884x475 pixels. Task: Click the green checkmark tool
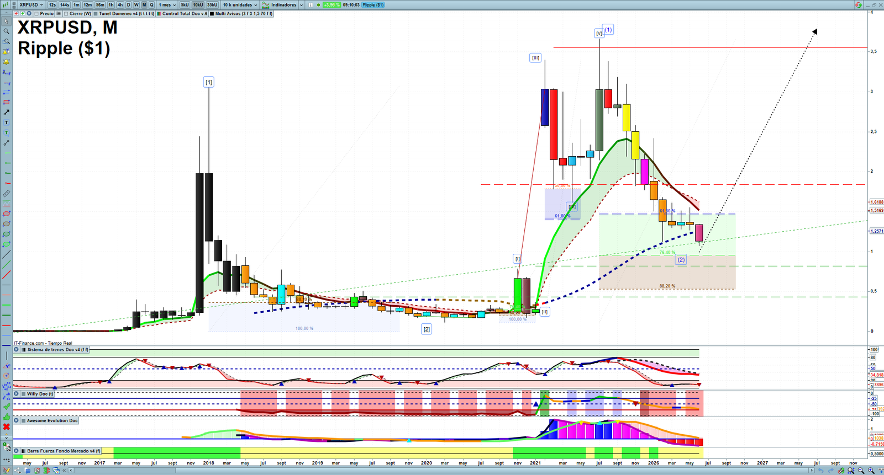7,406
